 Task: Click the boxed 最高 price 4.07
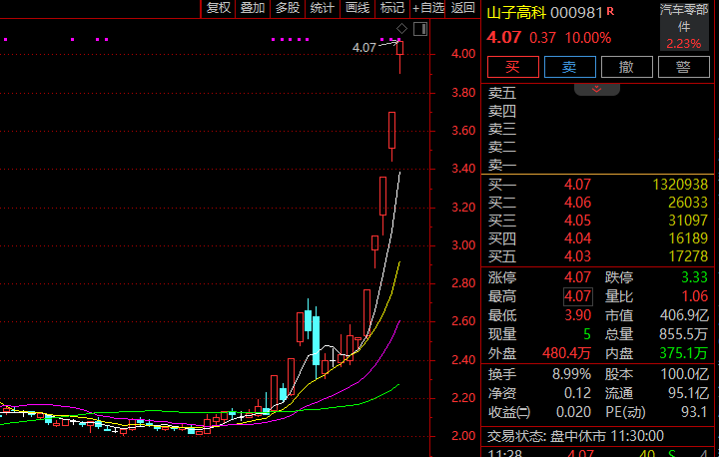578,296
